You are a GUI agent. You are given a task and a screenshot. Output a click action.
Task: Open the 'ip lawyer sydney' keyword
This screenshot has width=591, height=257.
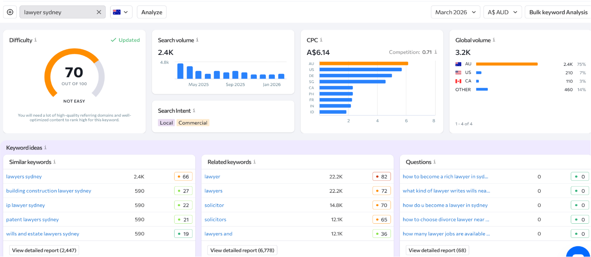(25, 205)
